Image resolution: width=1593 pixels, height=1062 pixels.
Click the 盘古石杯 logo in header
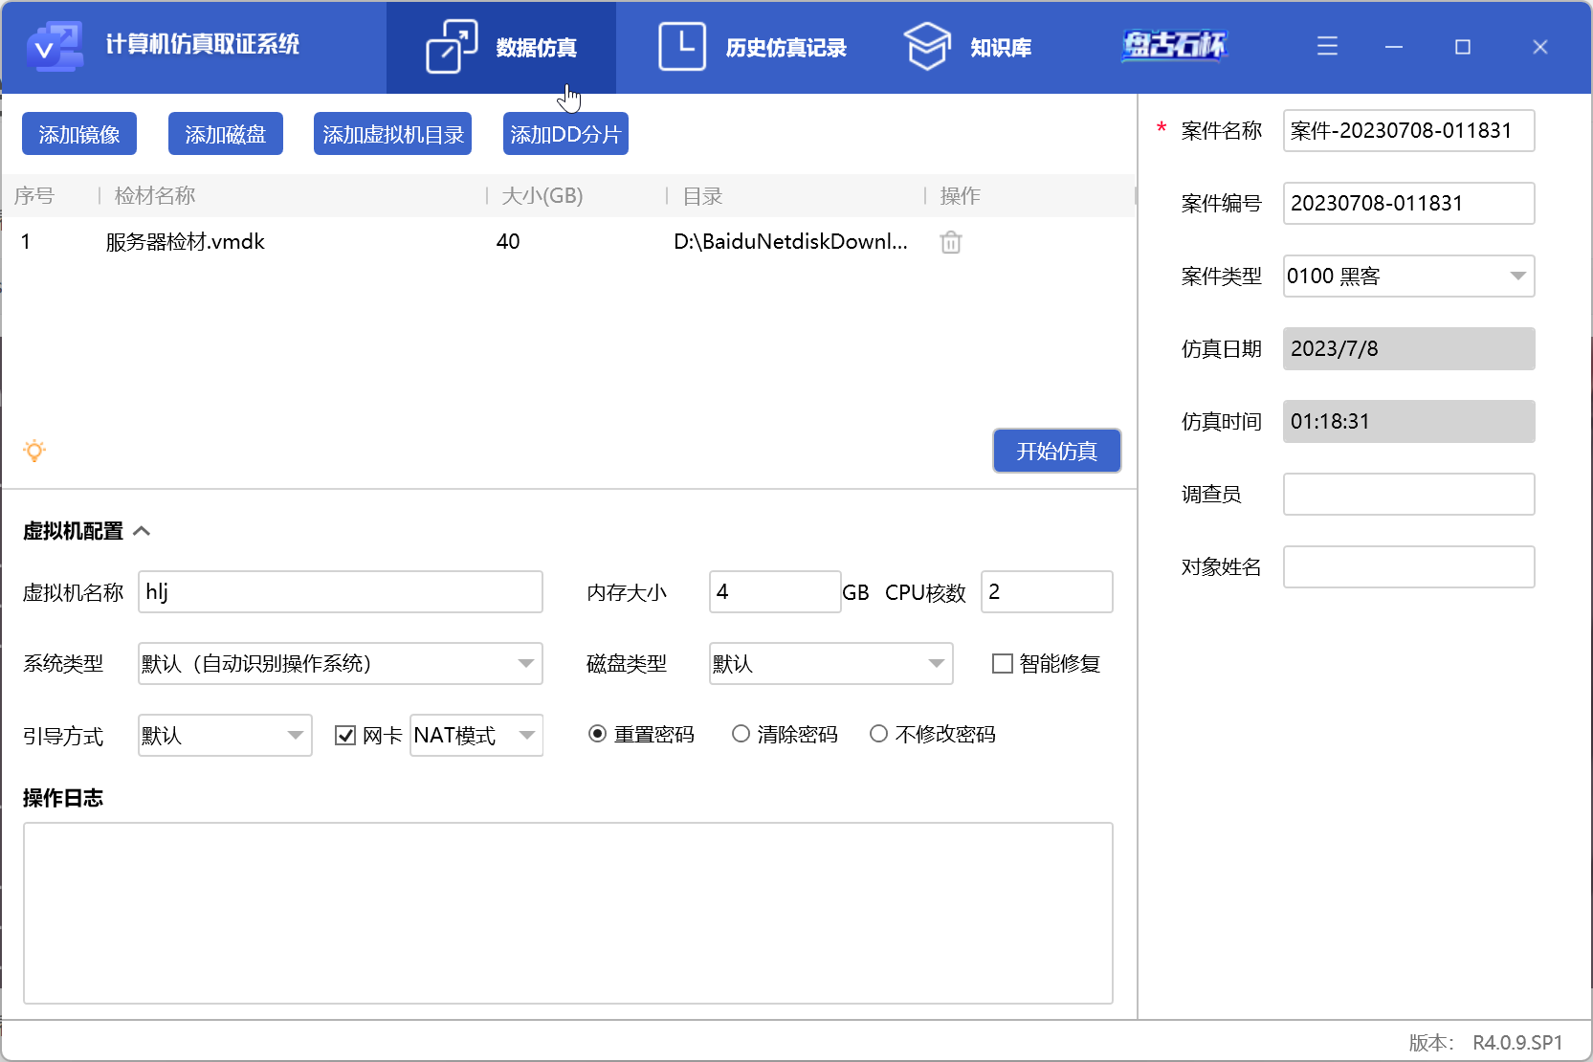(1175, 46)
